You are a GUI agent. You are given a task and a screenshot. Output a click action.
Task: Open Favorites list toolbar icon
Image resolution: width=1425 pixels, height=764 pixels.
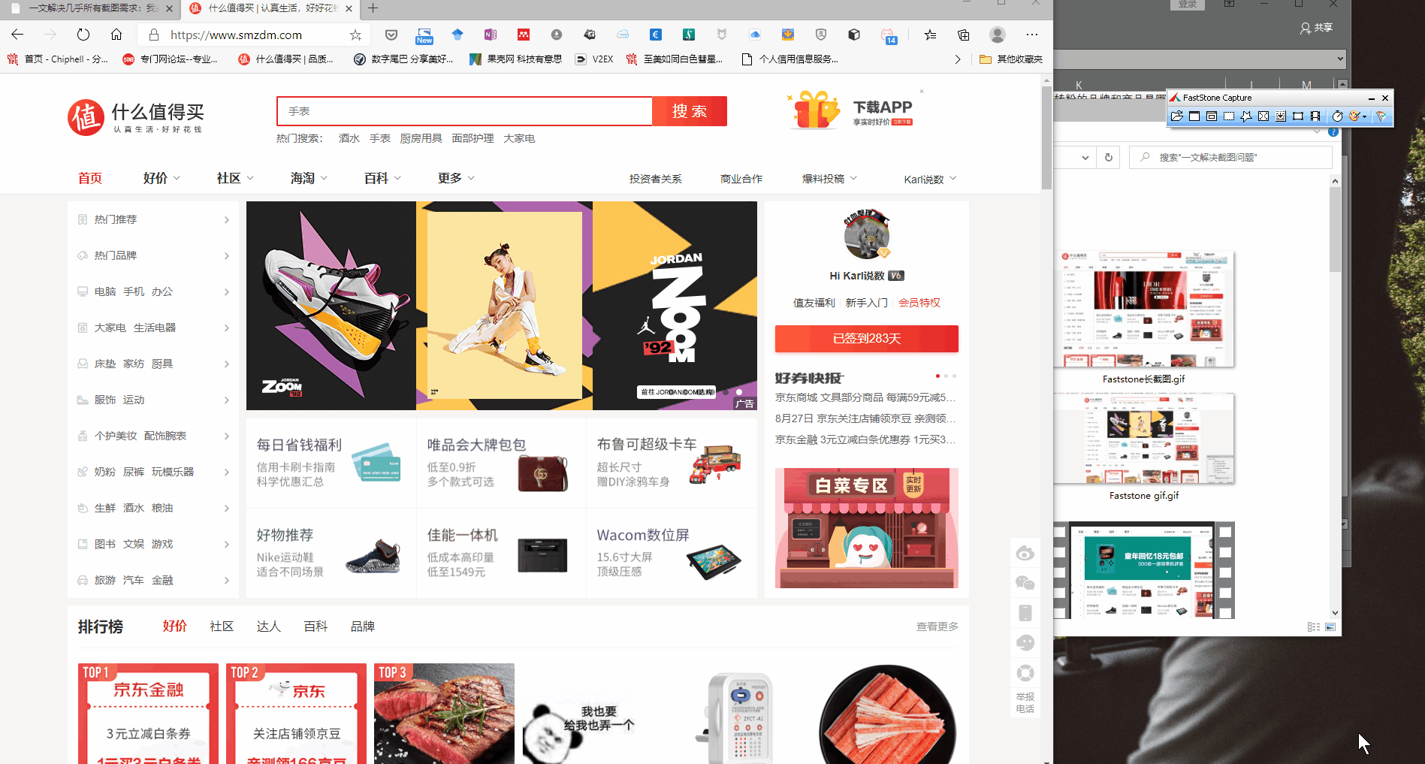930,35
